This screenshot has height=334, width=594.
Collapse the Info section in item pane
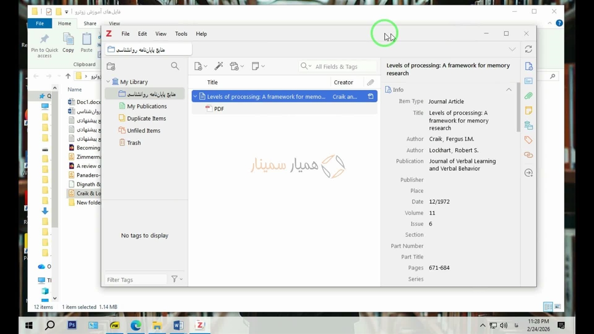[x=509, y=90]
